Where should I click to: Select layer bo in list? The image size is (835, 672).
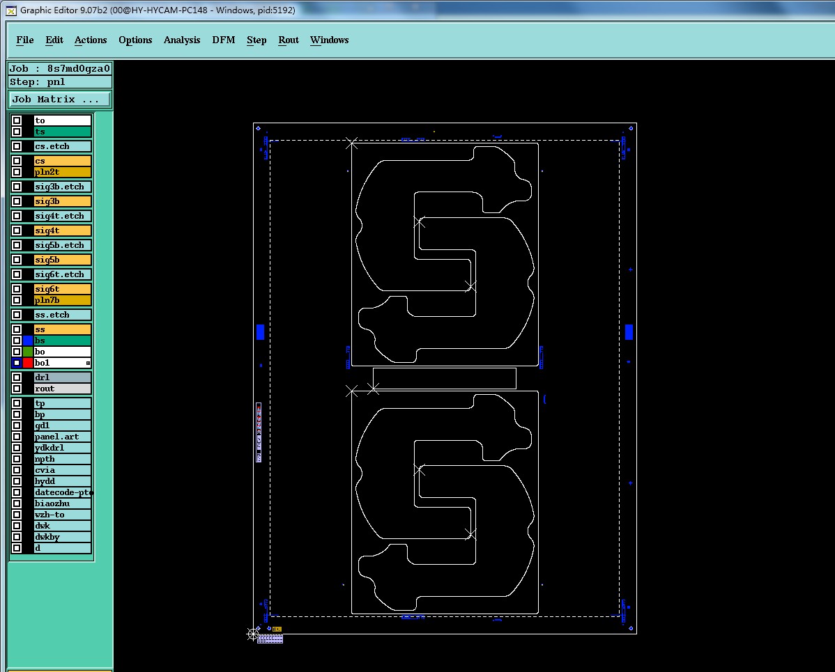[62, 352]
